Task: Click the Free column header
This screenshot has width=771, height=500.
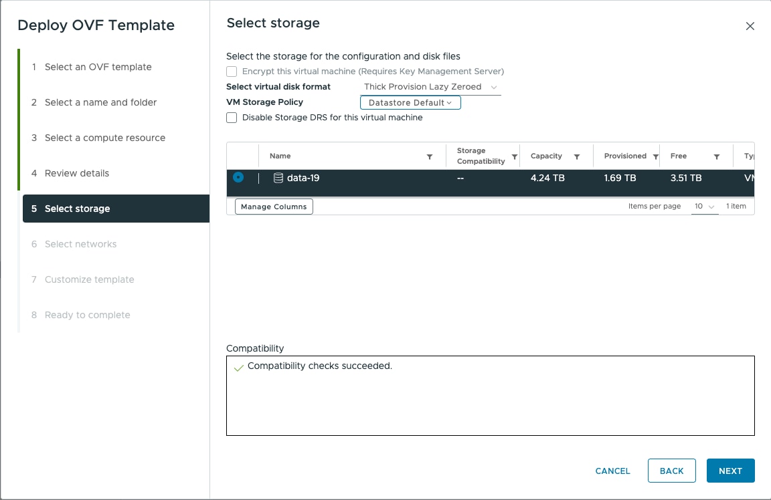Action: pos(678,156)
